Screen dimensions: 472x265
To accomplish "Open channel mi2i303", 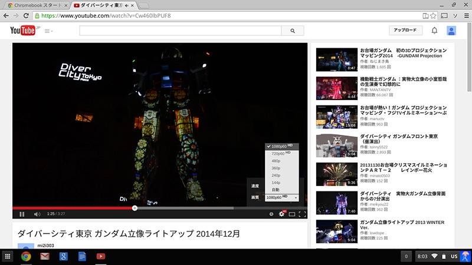I will [45, 246].
